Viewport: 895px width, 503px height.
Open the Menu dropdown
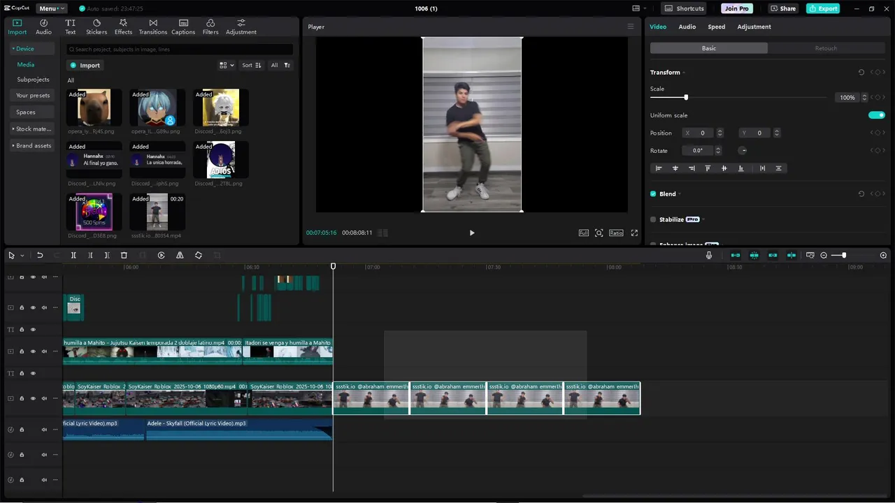pyautogui.click(x=51, y=8)
